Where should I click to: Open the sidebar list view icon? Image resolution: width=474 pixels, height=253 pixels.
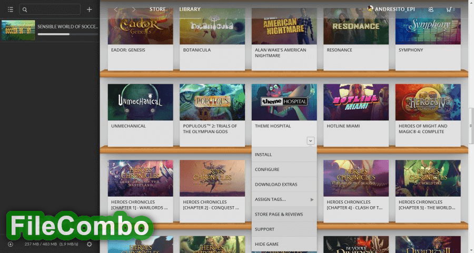(11, 9)
